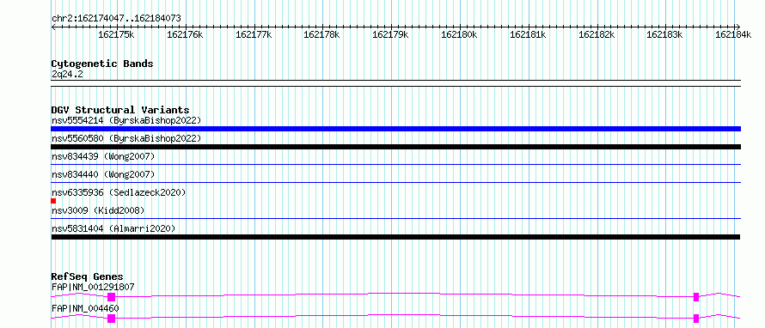This screenshot has width=765, height=328.
Task: Open variant nsv3009 (Kidd2008) label
Action: pos(98,210)
